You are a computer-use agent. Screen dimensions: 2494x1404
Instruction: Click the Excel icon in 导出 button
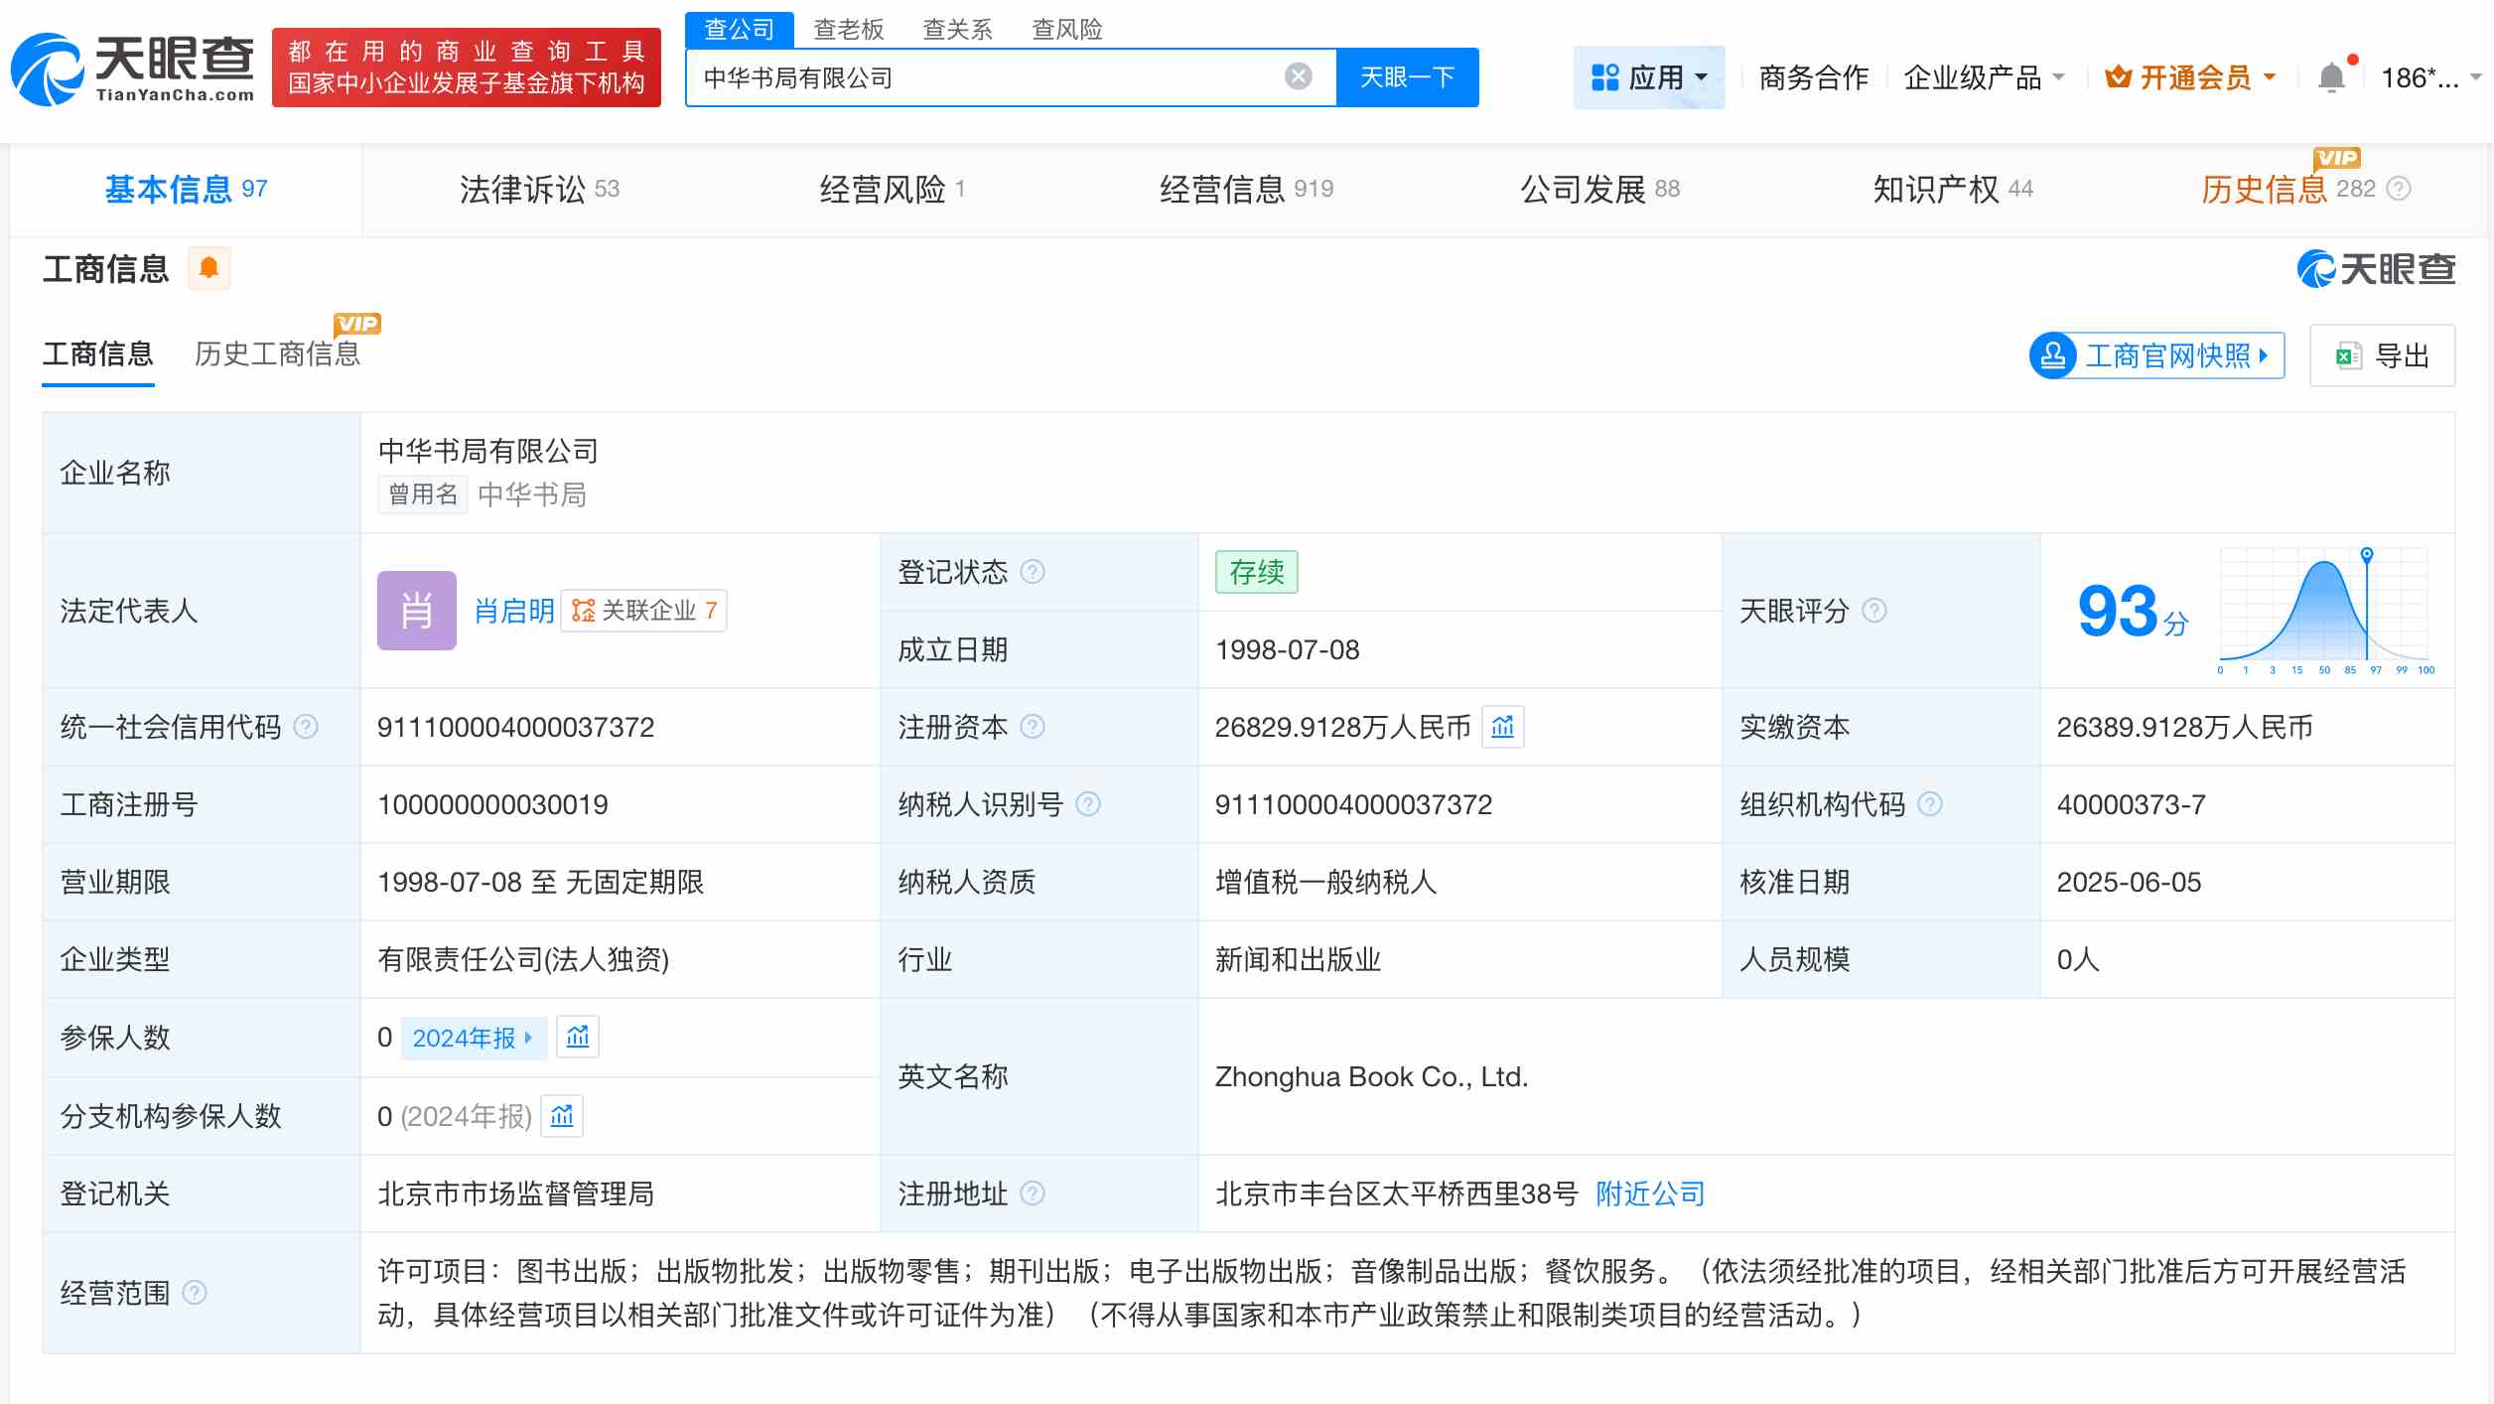click(x=2347, y=355)
